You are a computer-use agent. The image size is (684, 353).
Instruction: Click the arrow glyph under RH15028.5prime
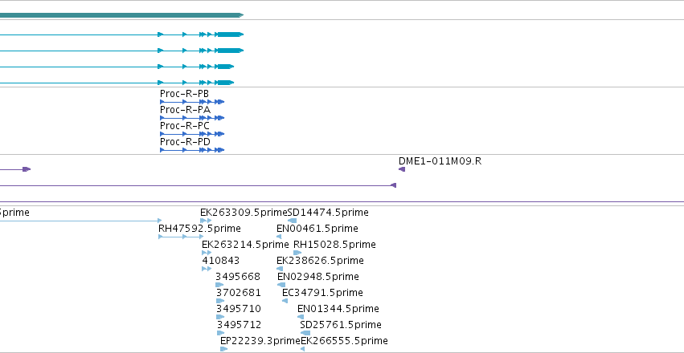click(297, 253)
